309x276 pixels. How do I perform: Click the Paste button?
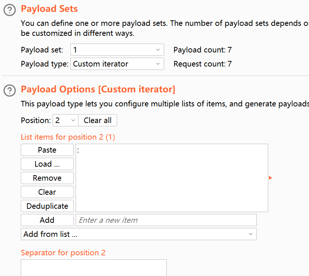(x=47, y=150)
